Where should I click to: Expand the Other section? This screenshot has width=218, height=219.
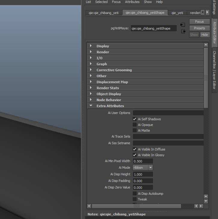coord(145,76)
